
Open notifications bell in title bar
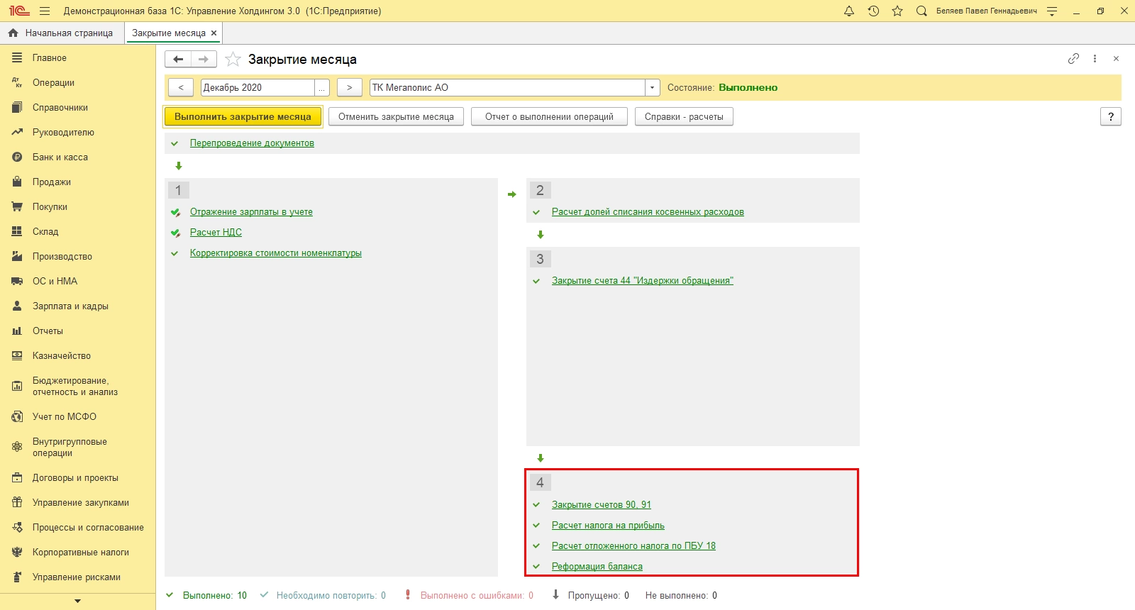[849, 11]
